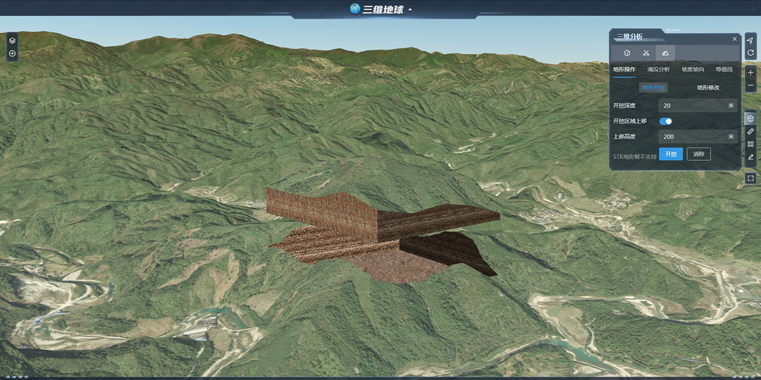The width and height of the screenshot is (761, 380).
Task: Click the 清除 button to clear excavation
Action: pos(699,153)
